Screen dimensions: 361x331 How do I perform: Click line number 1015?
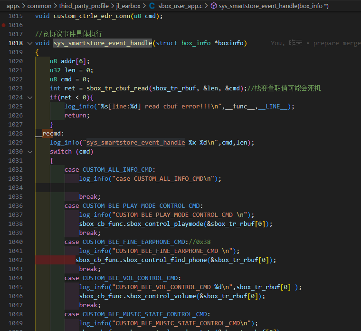(15, 16)
